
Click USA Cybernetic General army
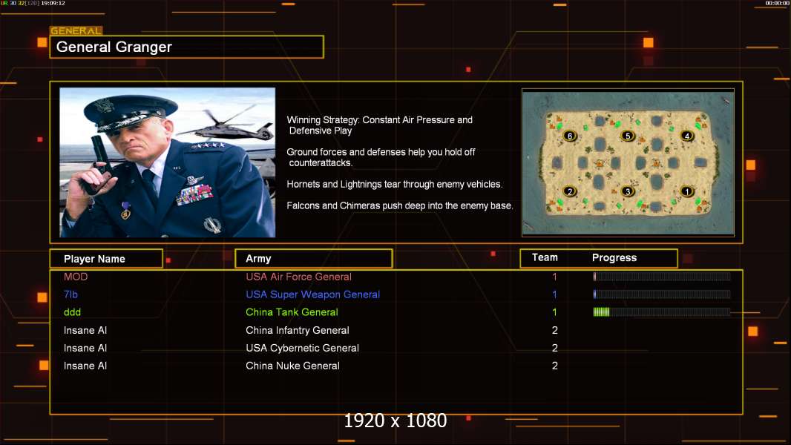tap(303, 349)
